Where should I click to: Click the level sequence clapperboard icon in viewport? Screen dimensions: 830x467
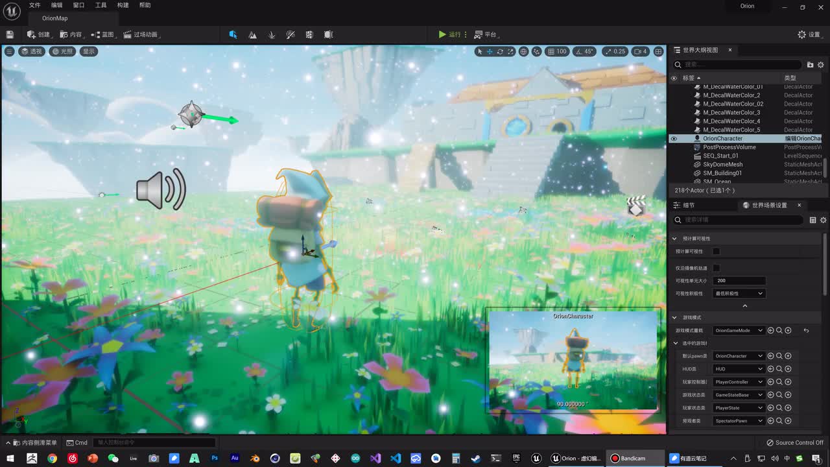click(x=636, y=206)
